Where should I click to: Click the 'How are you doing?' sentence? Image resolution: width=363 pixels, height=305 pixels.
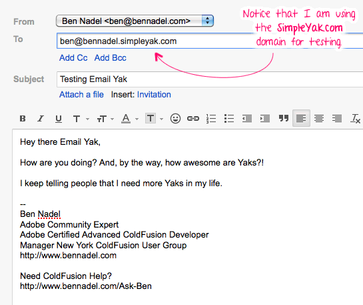59,163
